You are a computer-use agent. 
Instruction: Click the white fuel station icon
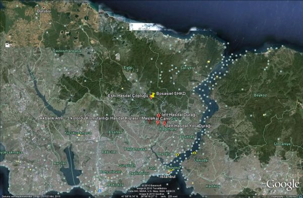8,45
